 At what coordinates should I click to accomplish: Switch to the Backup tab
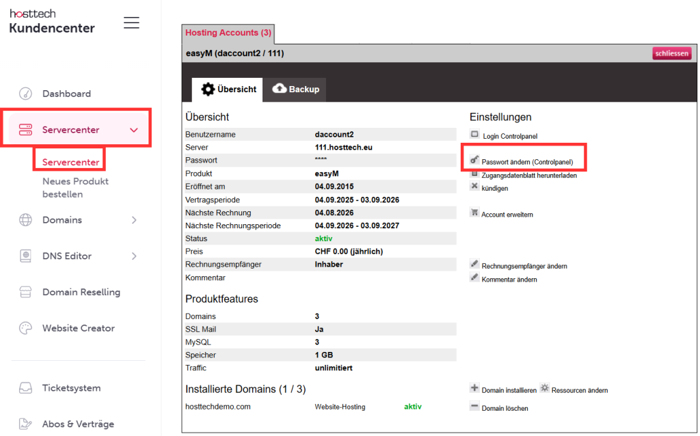pyautogui.click(x=296, y=90)
